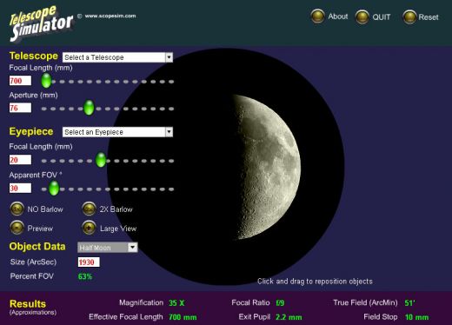Click the eyepiece focal length field showing 20

click(x=20, y=160)
